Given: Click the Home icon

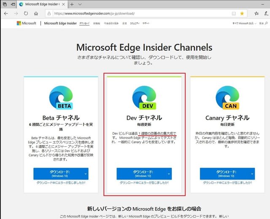Looking at the screenshot, I should tap(36, 14).
